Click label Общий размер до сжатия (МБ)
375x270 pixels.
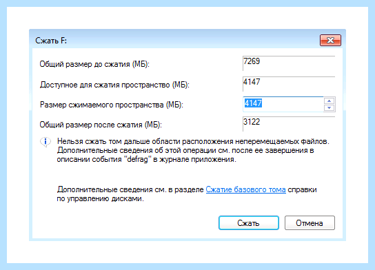click(94, 64)
